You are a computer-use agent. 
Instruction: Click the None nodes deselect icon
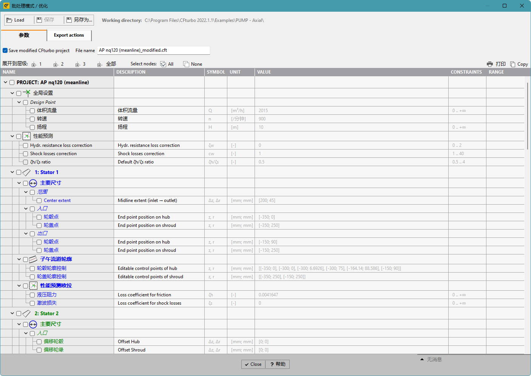click(186, 64)
